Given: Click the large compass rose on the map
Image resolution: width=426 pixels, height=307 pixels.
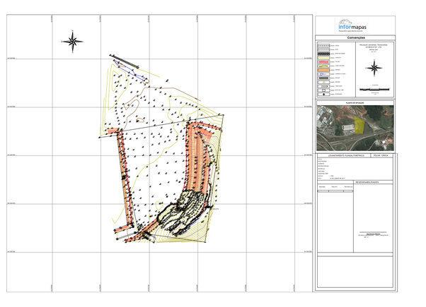Looking at the screenshot, I should point(72,42).
